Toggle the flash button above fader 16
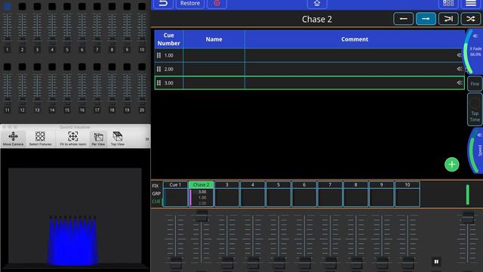The height and width of the screenshot is (272, 483). pos(82,67)
